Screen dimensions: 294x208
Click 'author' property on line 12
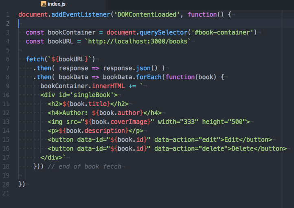tap(129, 113)
